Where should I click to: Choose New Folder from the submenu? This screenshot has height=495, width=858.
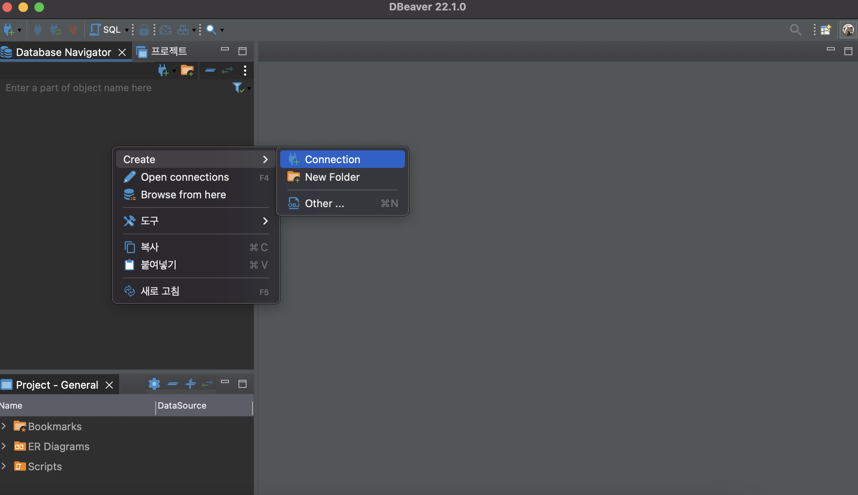tap(332, 177)
